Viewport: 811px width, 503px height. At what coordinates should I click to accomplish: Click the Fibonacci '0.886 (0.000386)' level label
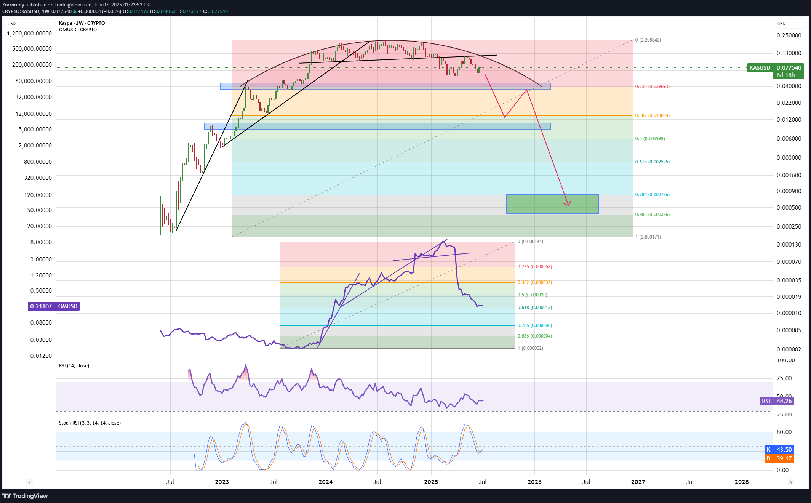click(652, 215)
